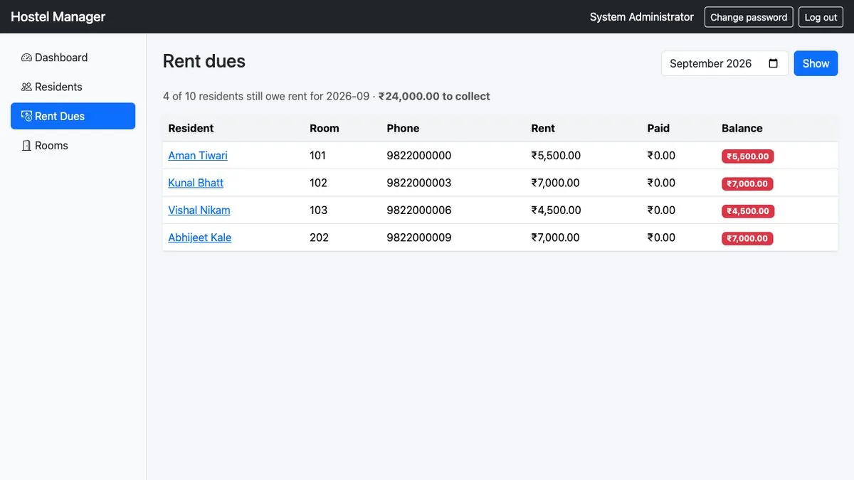Screen dimensions: 854x480
Task: Open Aman Tiwari's resident profile
Action: (x=198, y=156)
